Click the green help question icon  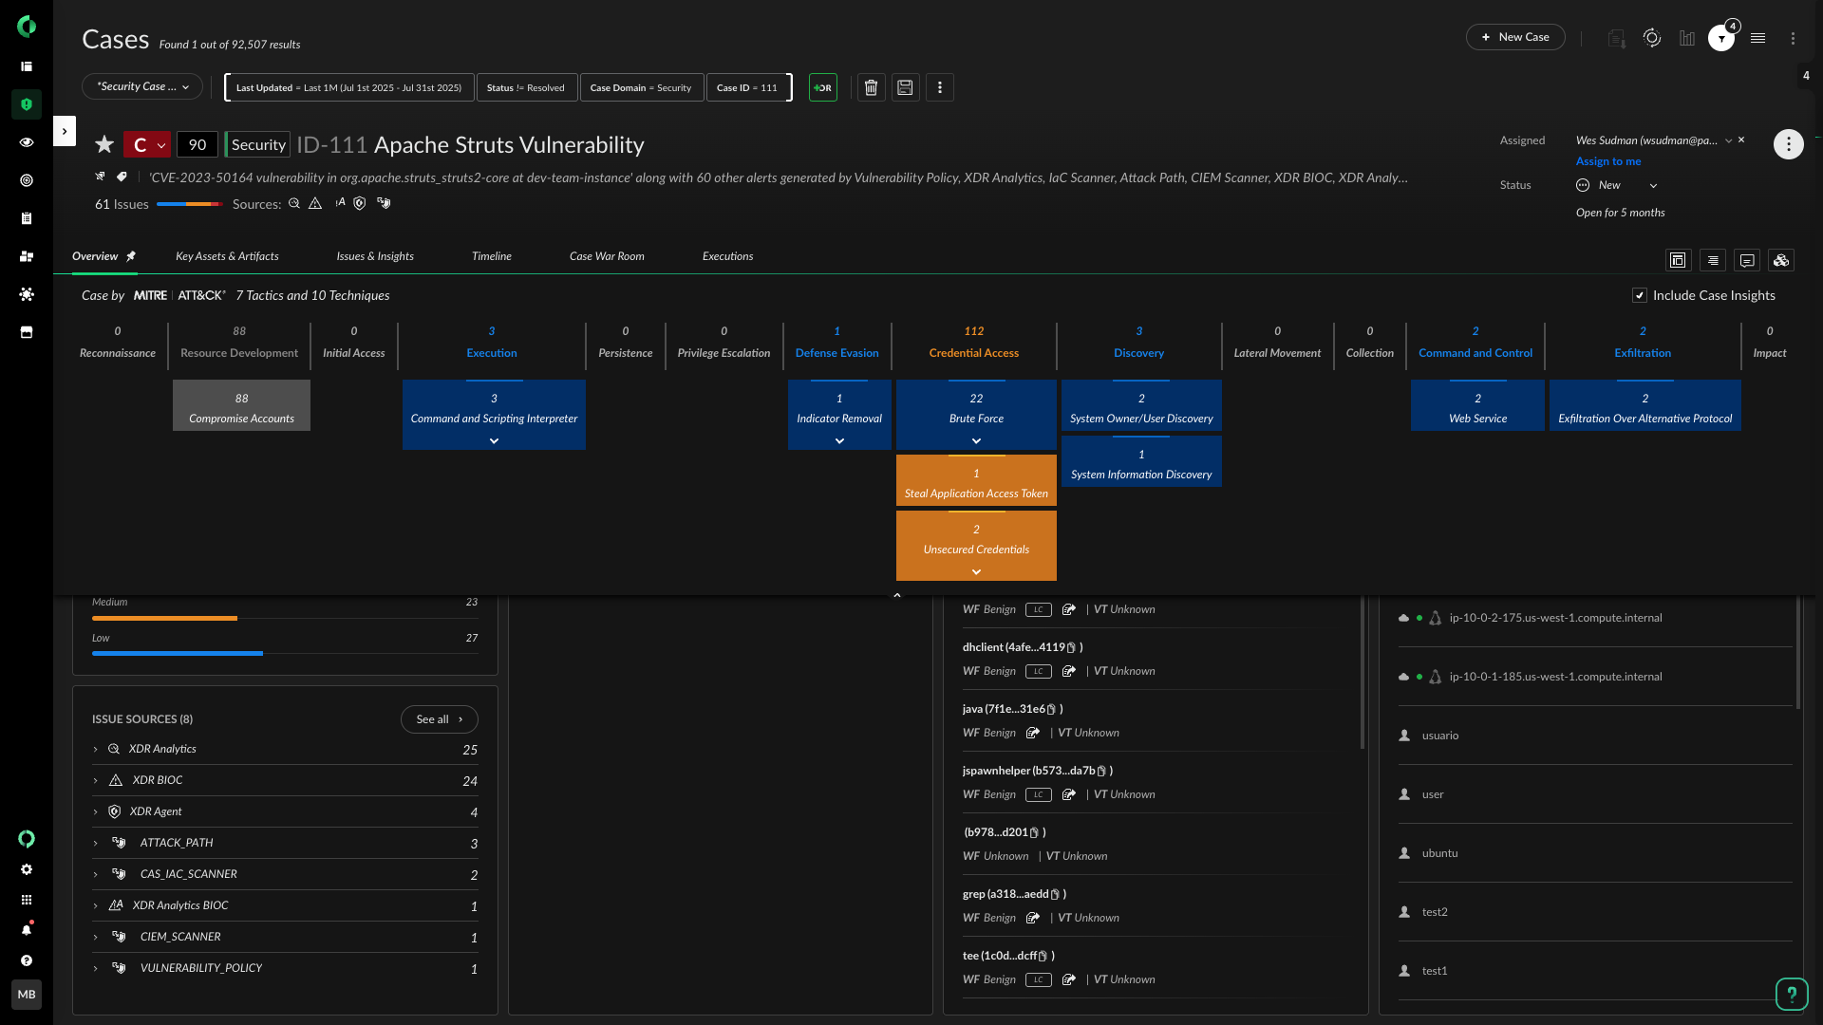pos(1791,994)
